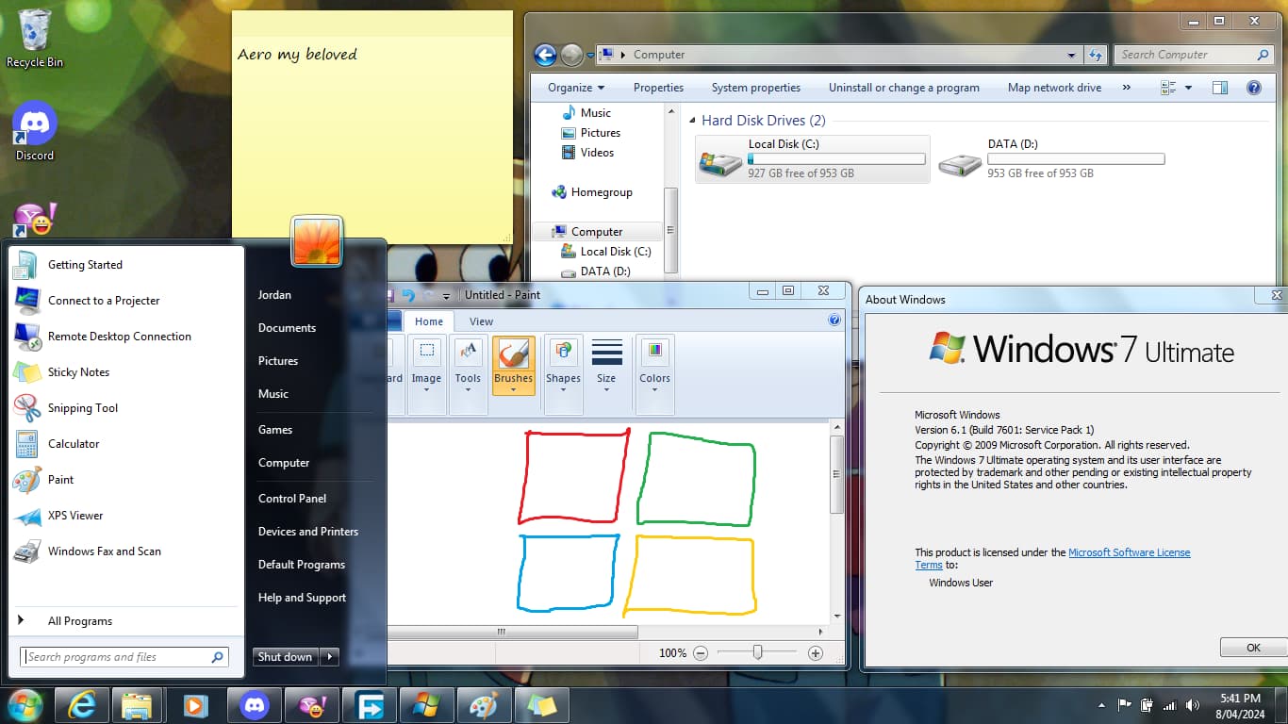Select Brushes tool in Paint ribbon
The width and height of the screenshot is (1288, 724).
pyautogui.click(x=513, y=367)
